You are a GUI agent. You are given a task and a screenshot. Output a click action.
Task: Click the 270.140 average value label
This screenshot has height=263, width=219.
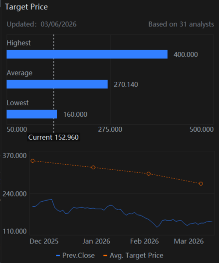[x=126, y=84]
